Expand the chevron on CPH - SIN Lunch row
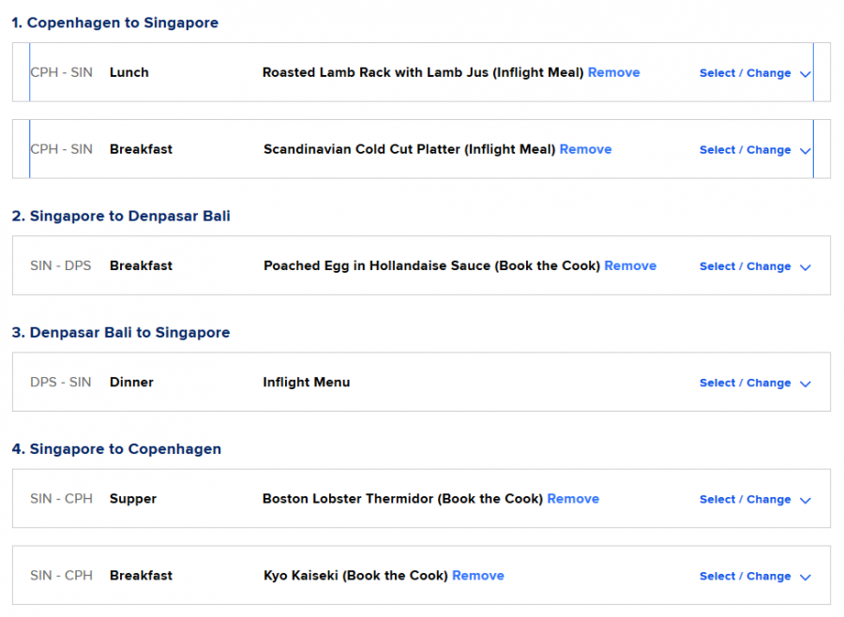Image resolution: width=844 pixels, height=617 pixels. tap(805, 73)
